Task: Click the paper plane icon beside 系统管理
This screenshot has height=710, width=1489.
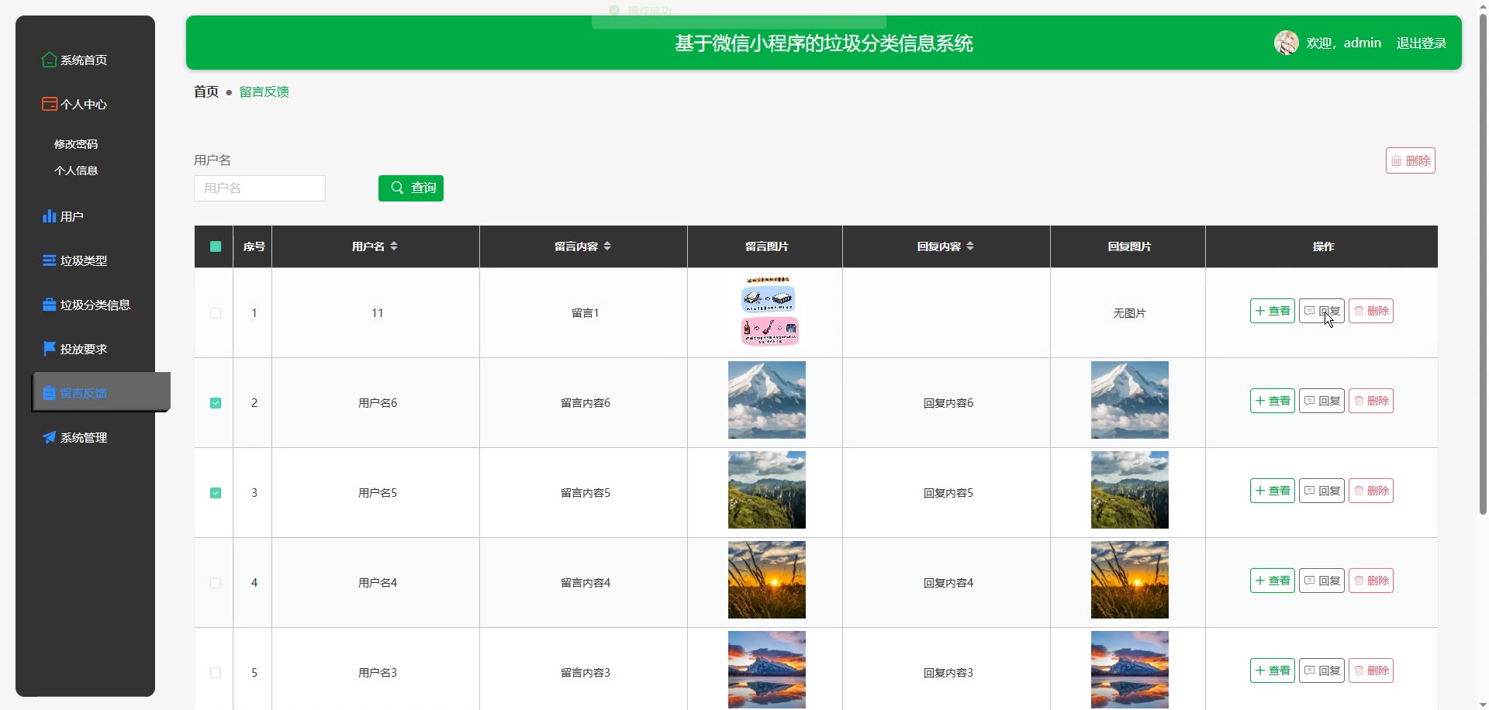Action: 49,437
